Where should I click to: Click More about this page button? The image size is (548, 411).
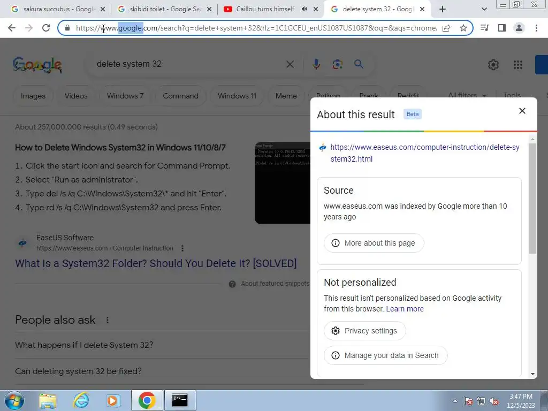(x=374, y=243)
